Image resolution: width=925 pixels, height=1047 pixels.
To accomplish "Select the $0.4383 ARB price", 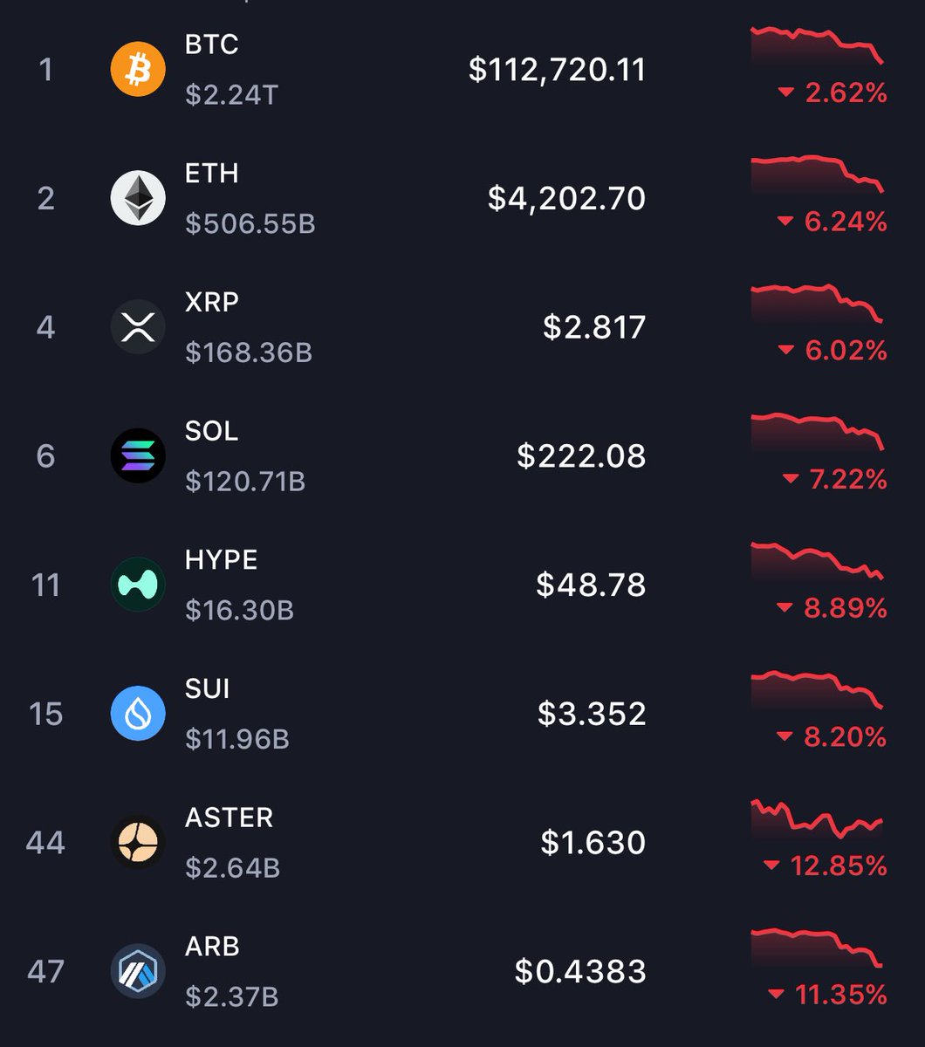I will tap(580, 971).
